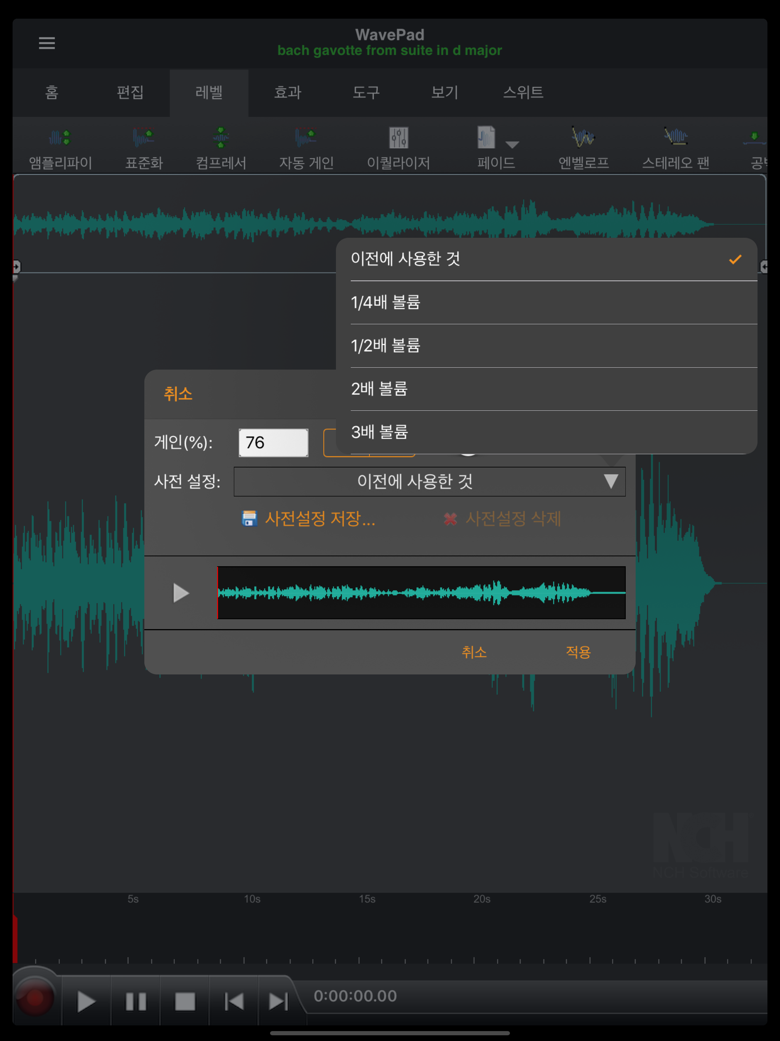Play the audio in the transport bar
Screen dimensions: 780x1041
pos(86,1001)
